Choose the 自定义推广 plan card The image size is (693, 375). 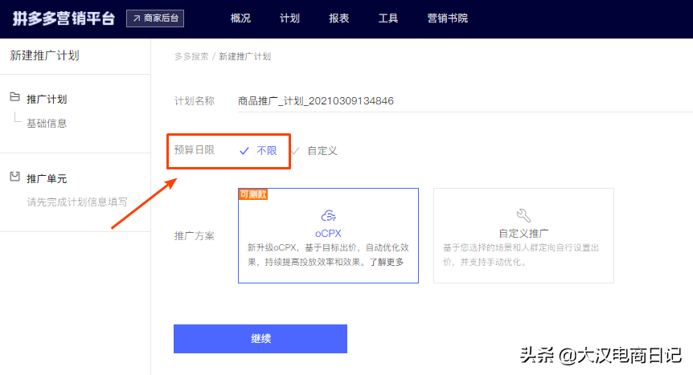(523, 235)
